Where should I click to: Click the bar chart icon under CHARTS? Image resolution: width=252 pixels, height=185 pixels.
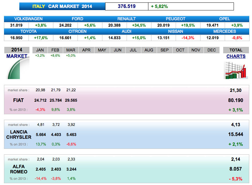(236, 70)
